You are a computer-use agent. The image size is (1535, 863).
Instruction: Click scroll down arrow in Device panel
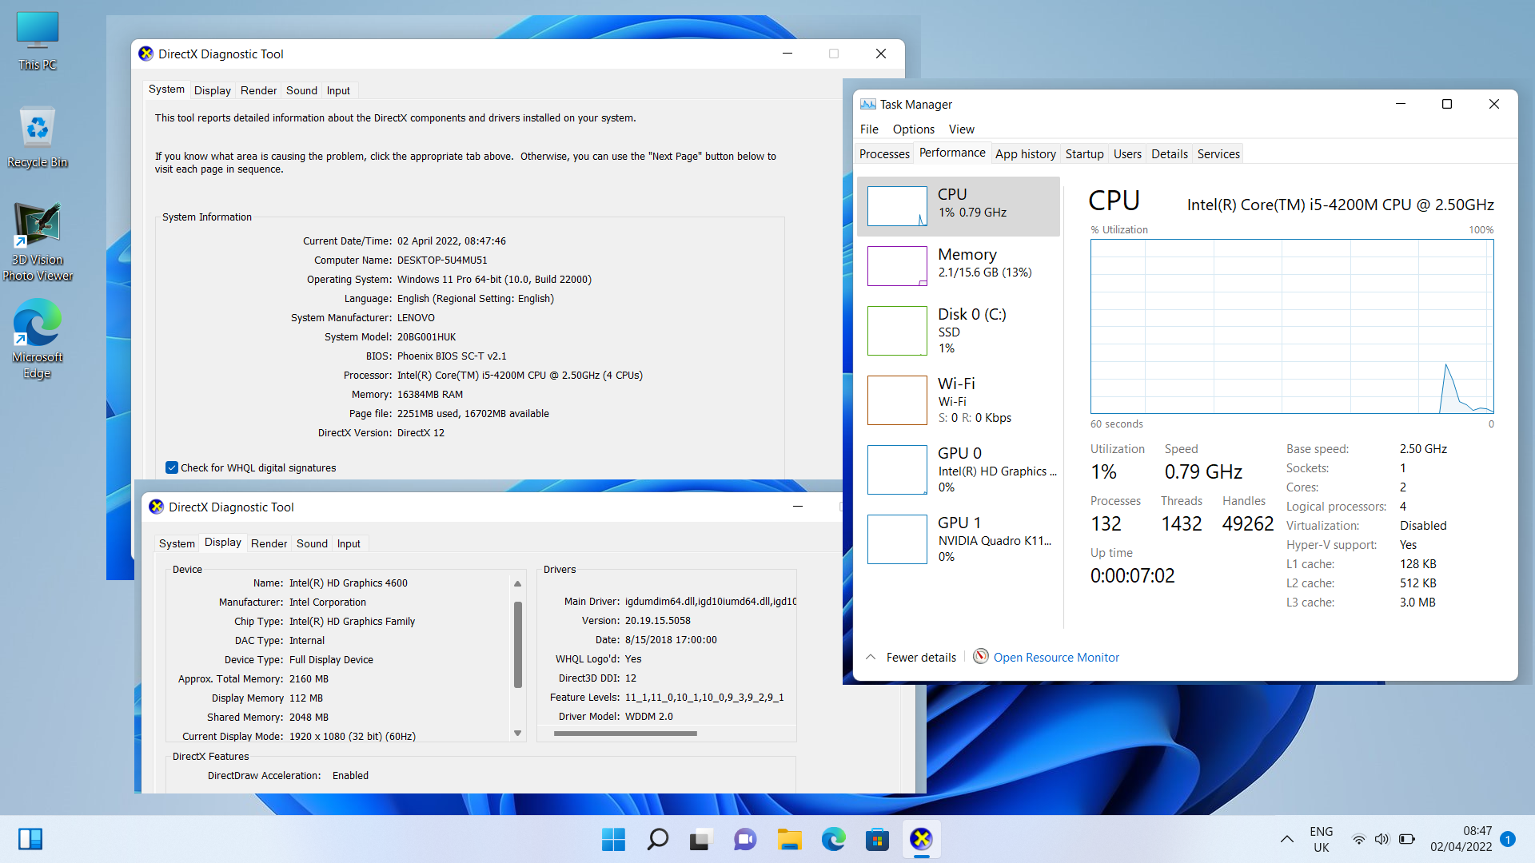click(x=517, y=733)
